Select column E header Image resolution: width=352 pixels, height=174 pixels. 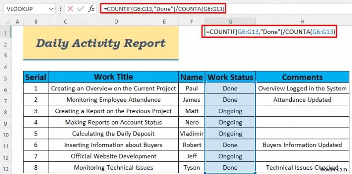tap(164, 21)
